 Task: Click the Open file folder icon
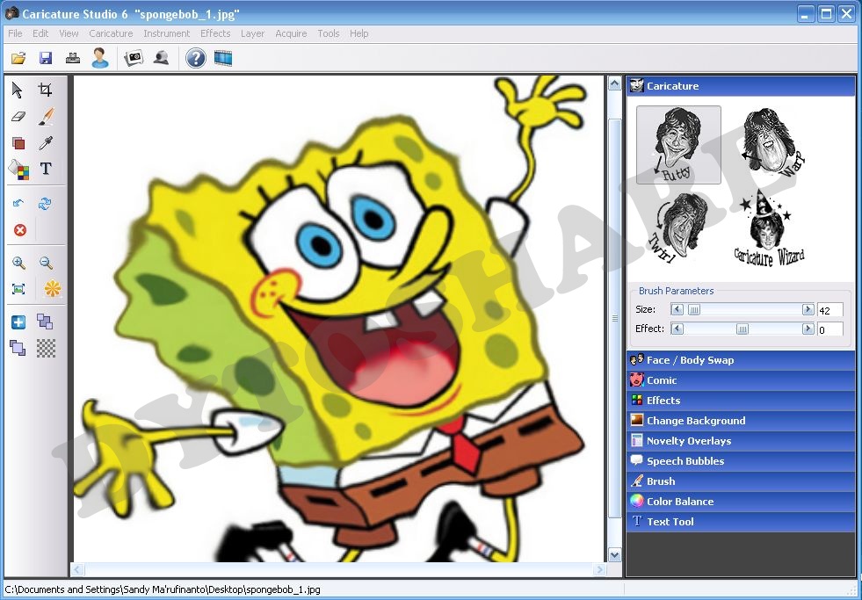18,58
